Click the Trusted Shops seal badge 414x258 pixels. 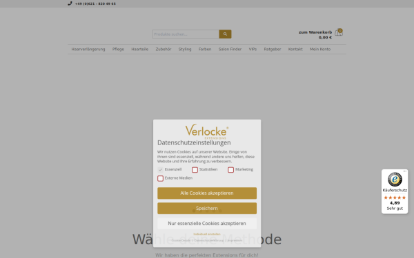pos(395,180)
